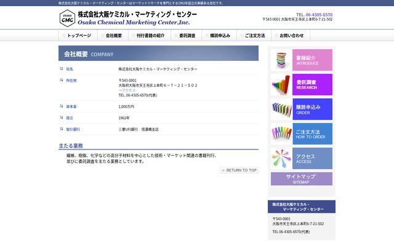Image resolution: width=394 pixels, height=246 pixels.
Task: Click the アクセス ACCESS banner
Action: pos(312,159)
